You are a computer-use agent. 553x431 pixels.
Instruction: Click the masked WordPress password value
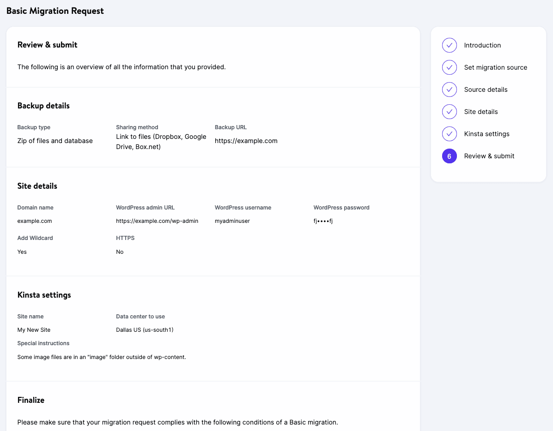pyautogui.click(x=323, y=221)
